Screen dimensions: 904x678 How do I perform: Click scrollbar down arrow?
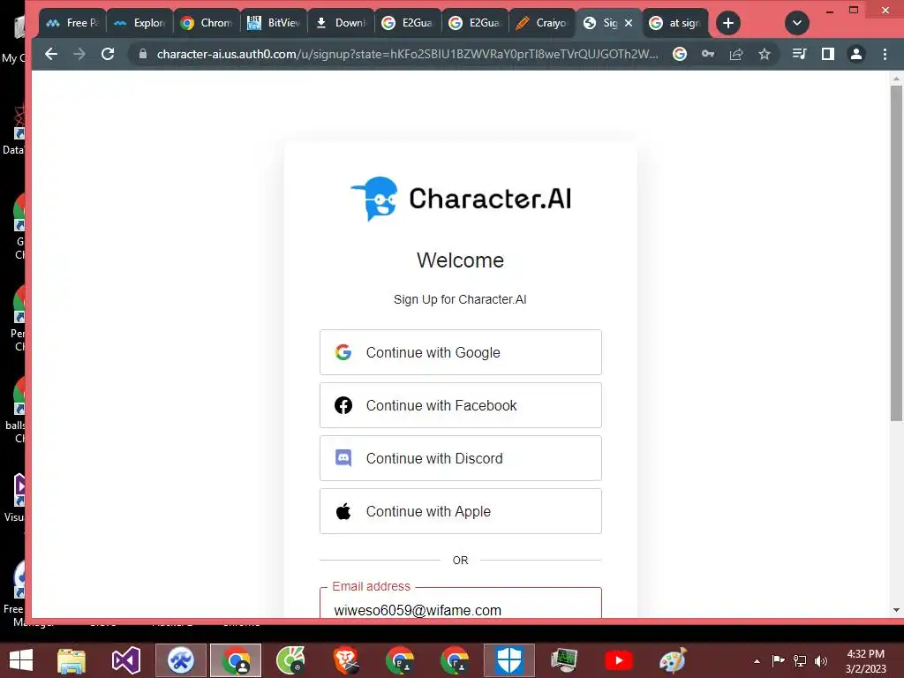[x=896, y=610]
